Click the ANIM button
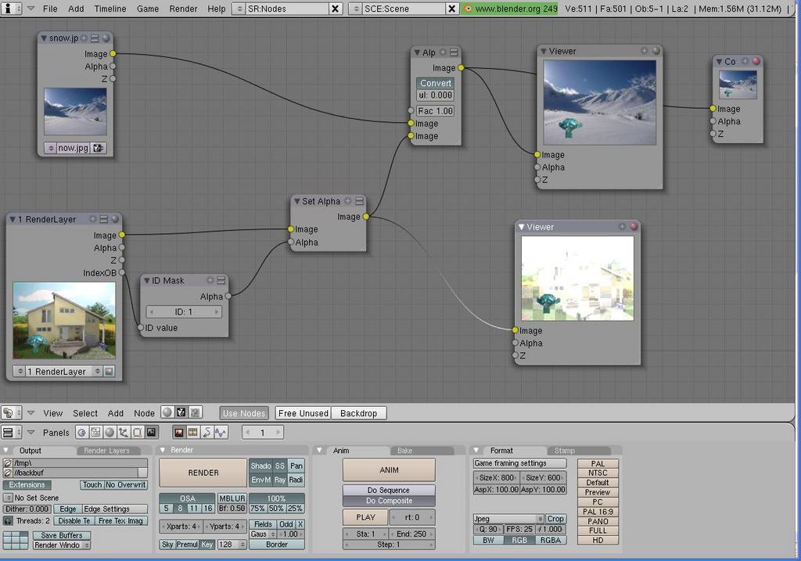Screen dimensions: 801x561 point(389,470)
